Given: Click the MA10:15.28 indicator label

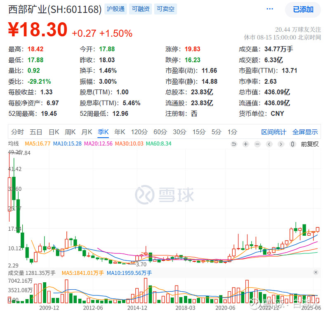Looking at the screenshot, I should click(x=67, y=143).
